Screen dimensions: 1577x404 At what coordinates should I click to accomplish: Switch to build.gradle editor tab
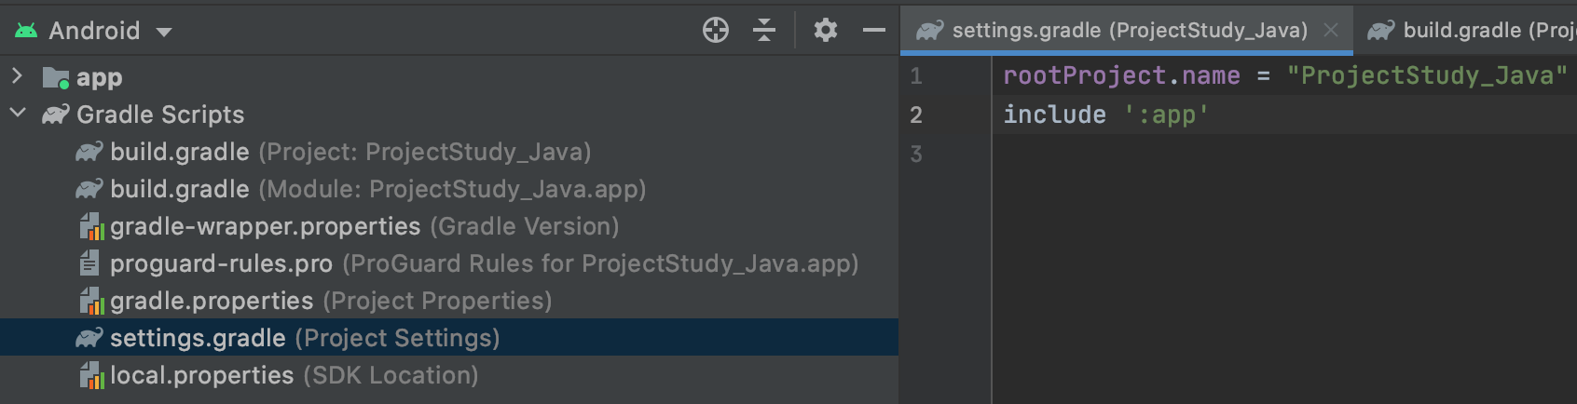coord(1465,31)
